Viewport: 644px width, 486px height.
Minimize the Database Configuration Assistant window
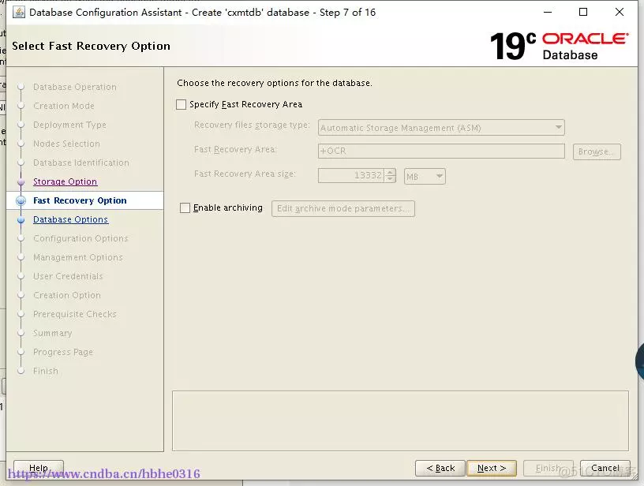point(548,13)
